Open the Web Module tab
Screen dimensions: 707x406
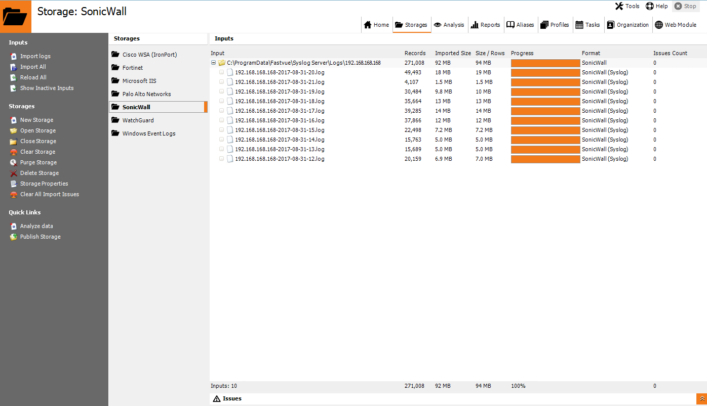click(x=676, y=25)
